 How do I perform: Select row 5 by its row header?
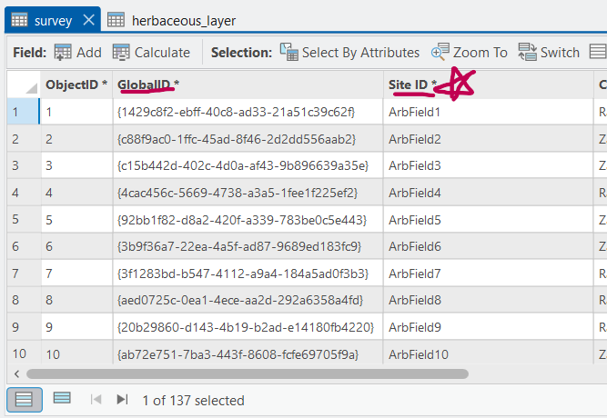click(19, 220)
